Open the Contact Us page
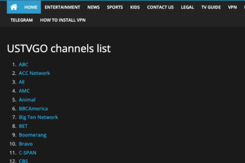 tap(160, 7)
